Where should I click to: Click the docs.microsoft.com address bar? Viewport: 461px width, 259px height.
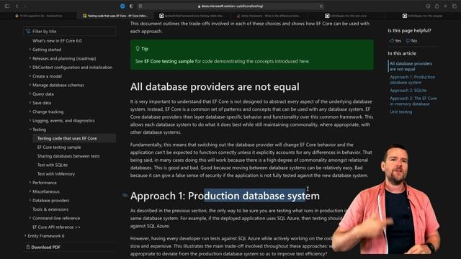click(x=230, y=6)
